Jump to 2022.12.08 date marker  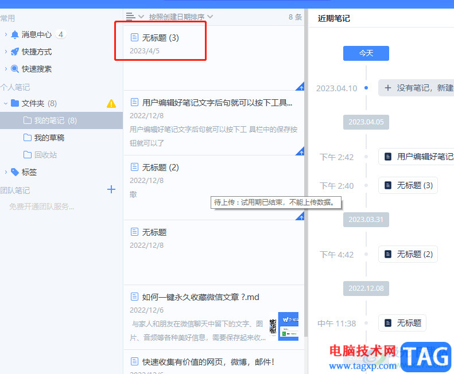[x=366, y=289]
